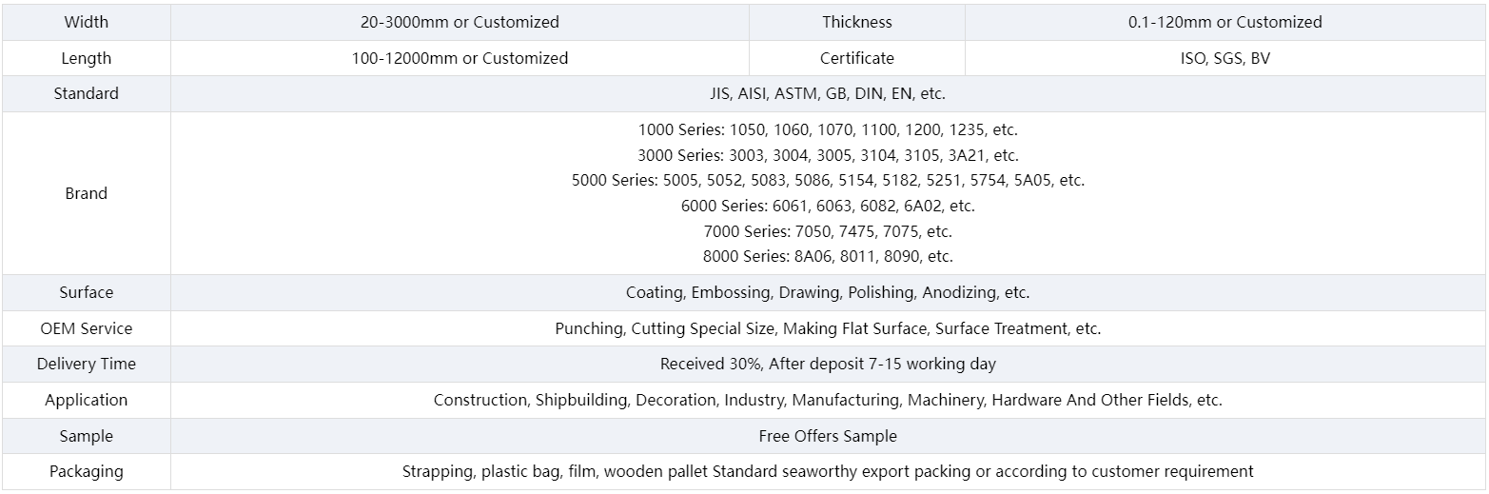This screenshot has width=1489, height=494.
Task: Click the Certificate label cell
Action: [856, 58]
